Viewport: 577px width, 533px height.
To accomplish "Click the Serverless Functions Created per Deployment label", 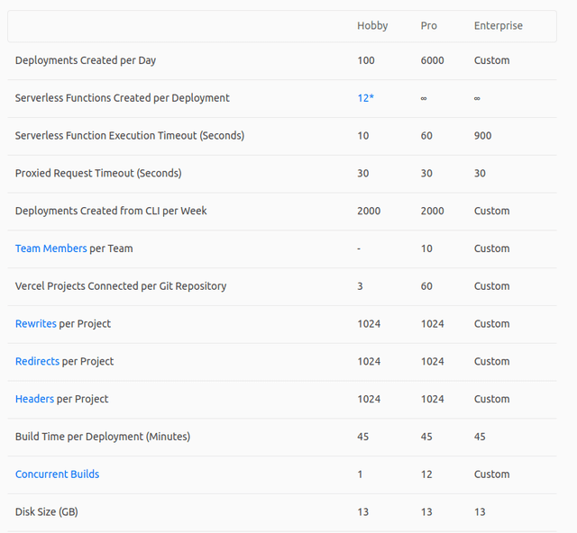I will [123, 98].
